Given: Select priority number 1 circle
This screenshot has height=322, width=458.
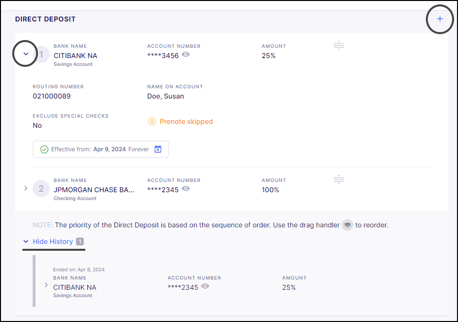Looking at the screenshot, I should tap(41, 55).
